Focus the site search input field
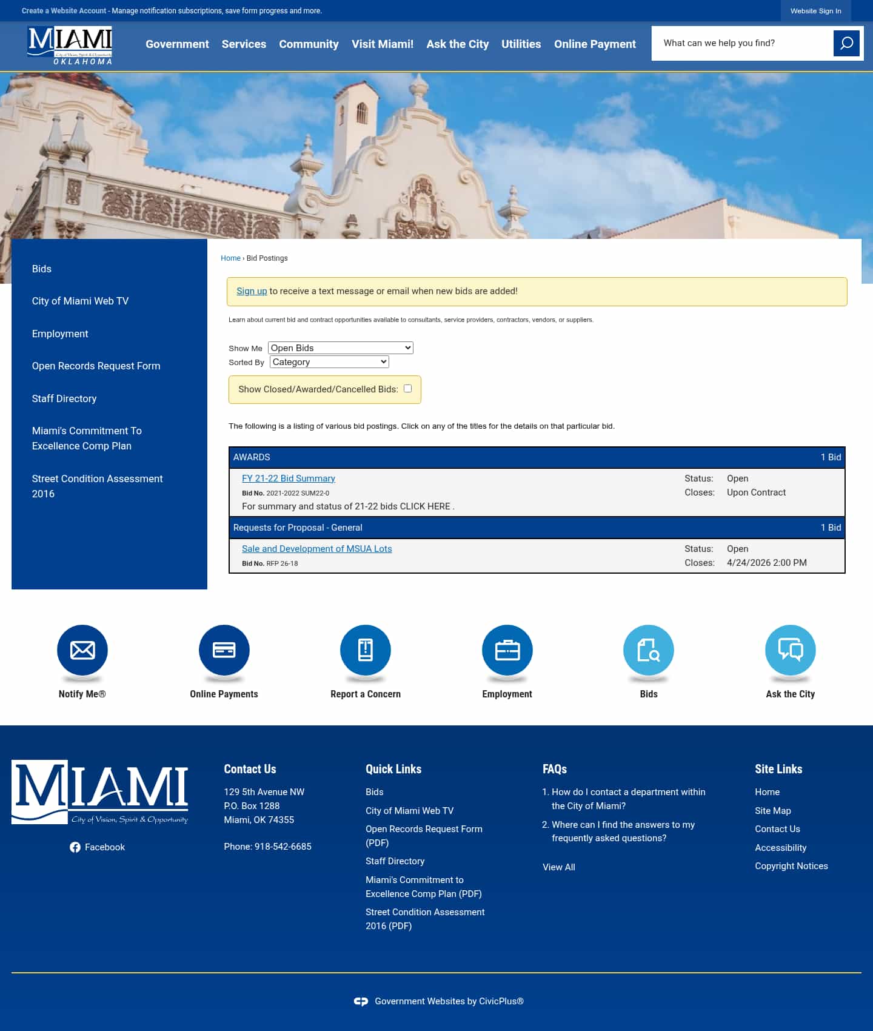The width and height of the screenshot is (873, 1031). click(x=743, y=43)
